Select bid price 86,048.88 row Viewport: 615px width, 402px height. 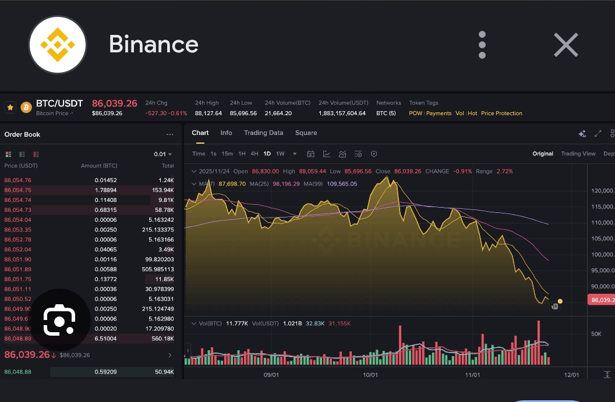(89, 372)
